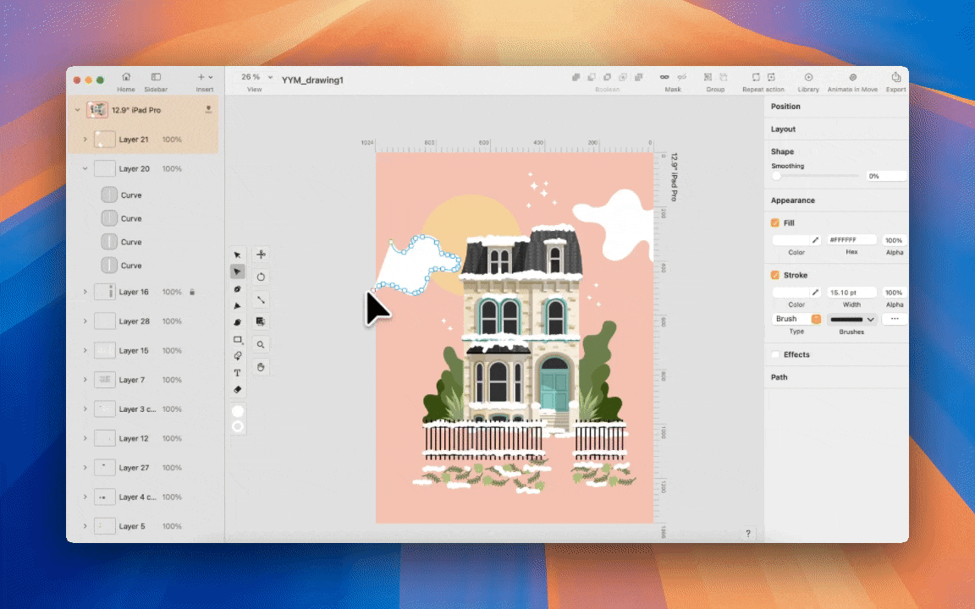This screenshot has height=609, width=975.
Task: Expand Layer 15 contents
Action: [x=85, y=350]
